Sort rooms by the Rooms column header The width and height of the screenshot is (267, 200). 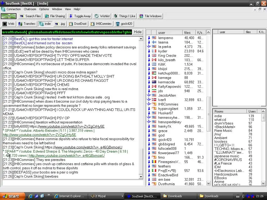coord(230,111)
